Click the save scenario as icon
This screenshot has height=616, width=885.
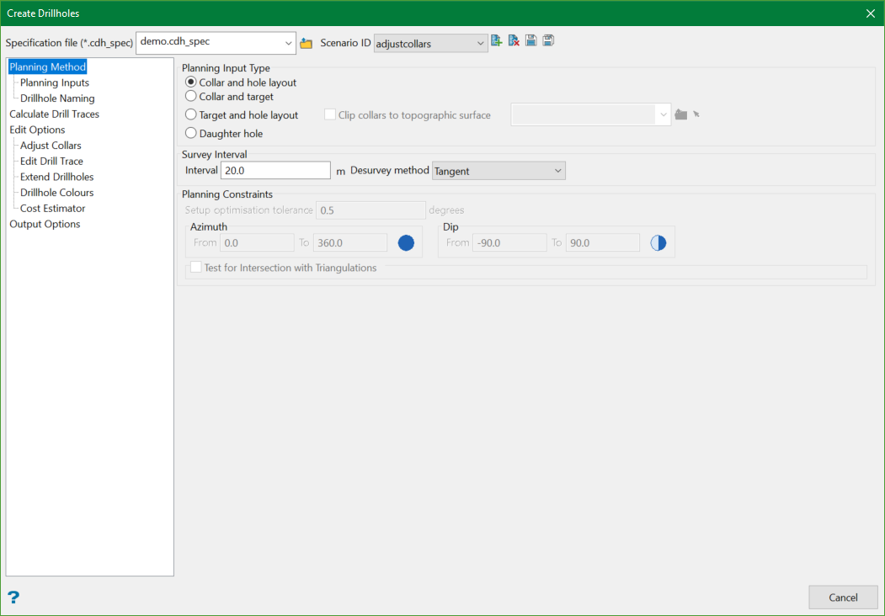(x=548, y=40)
